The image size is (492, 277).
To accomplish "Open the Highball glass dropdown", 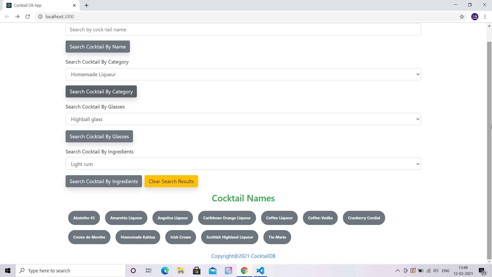I will pyautogui.click(x=243, y=119).
